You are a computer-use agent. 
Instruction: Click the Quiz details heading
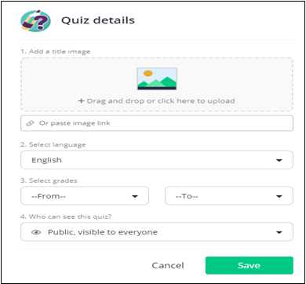coord(98,20)
